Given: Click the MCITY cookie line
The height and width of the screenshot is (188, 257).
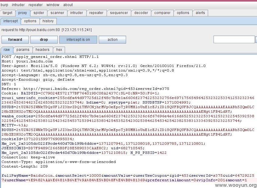Looking at the screenshot, I should tap(15, 126).
